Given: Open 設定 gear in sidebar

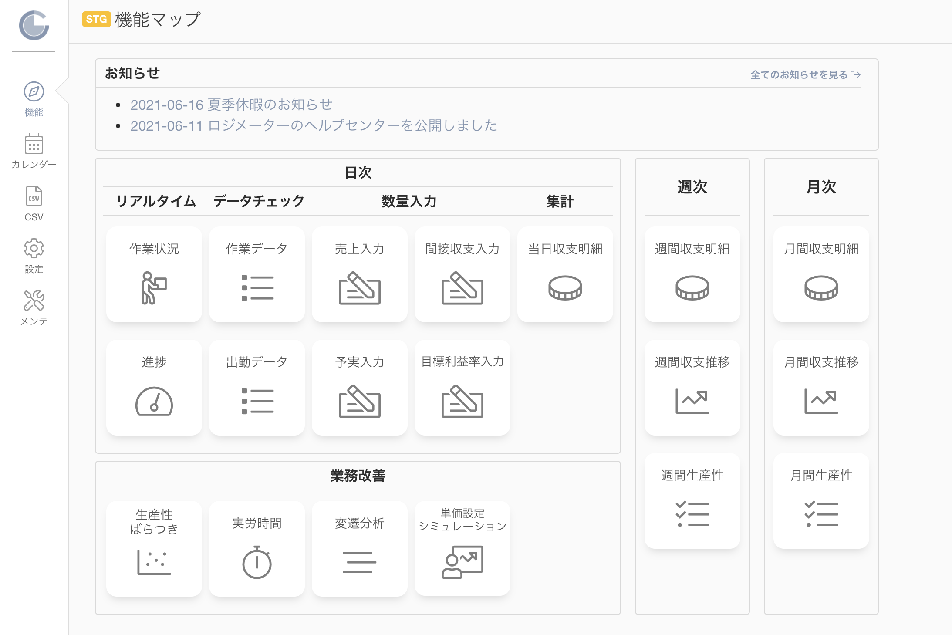Looking at the screenshot, I should (34, 256).
